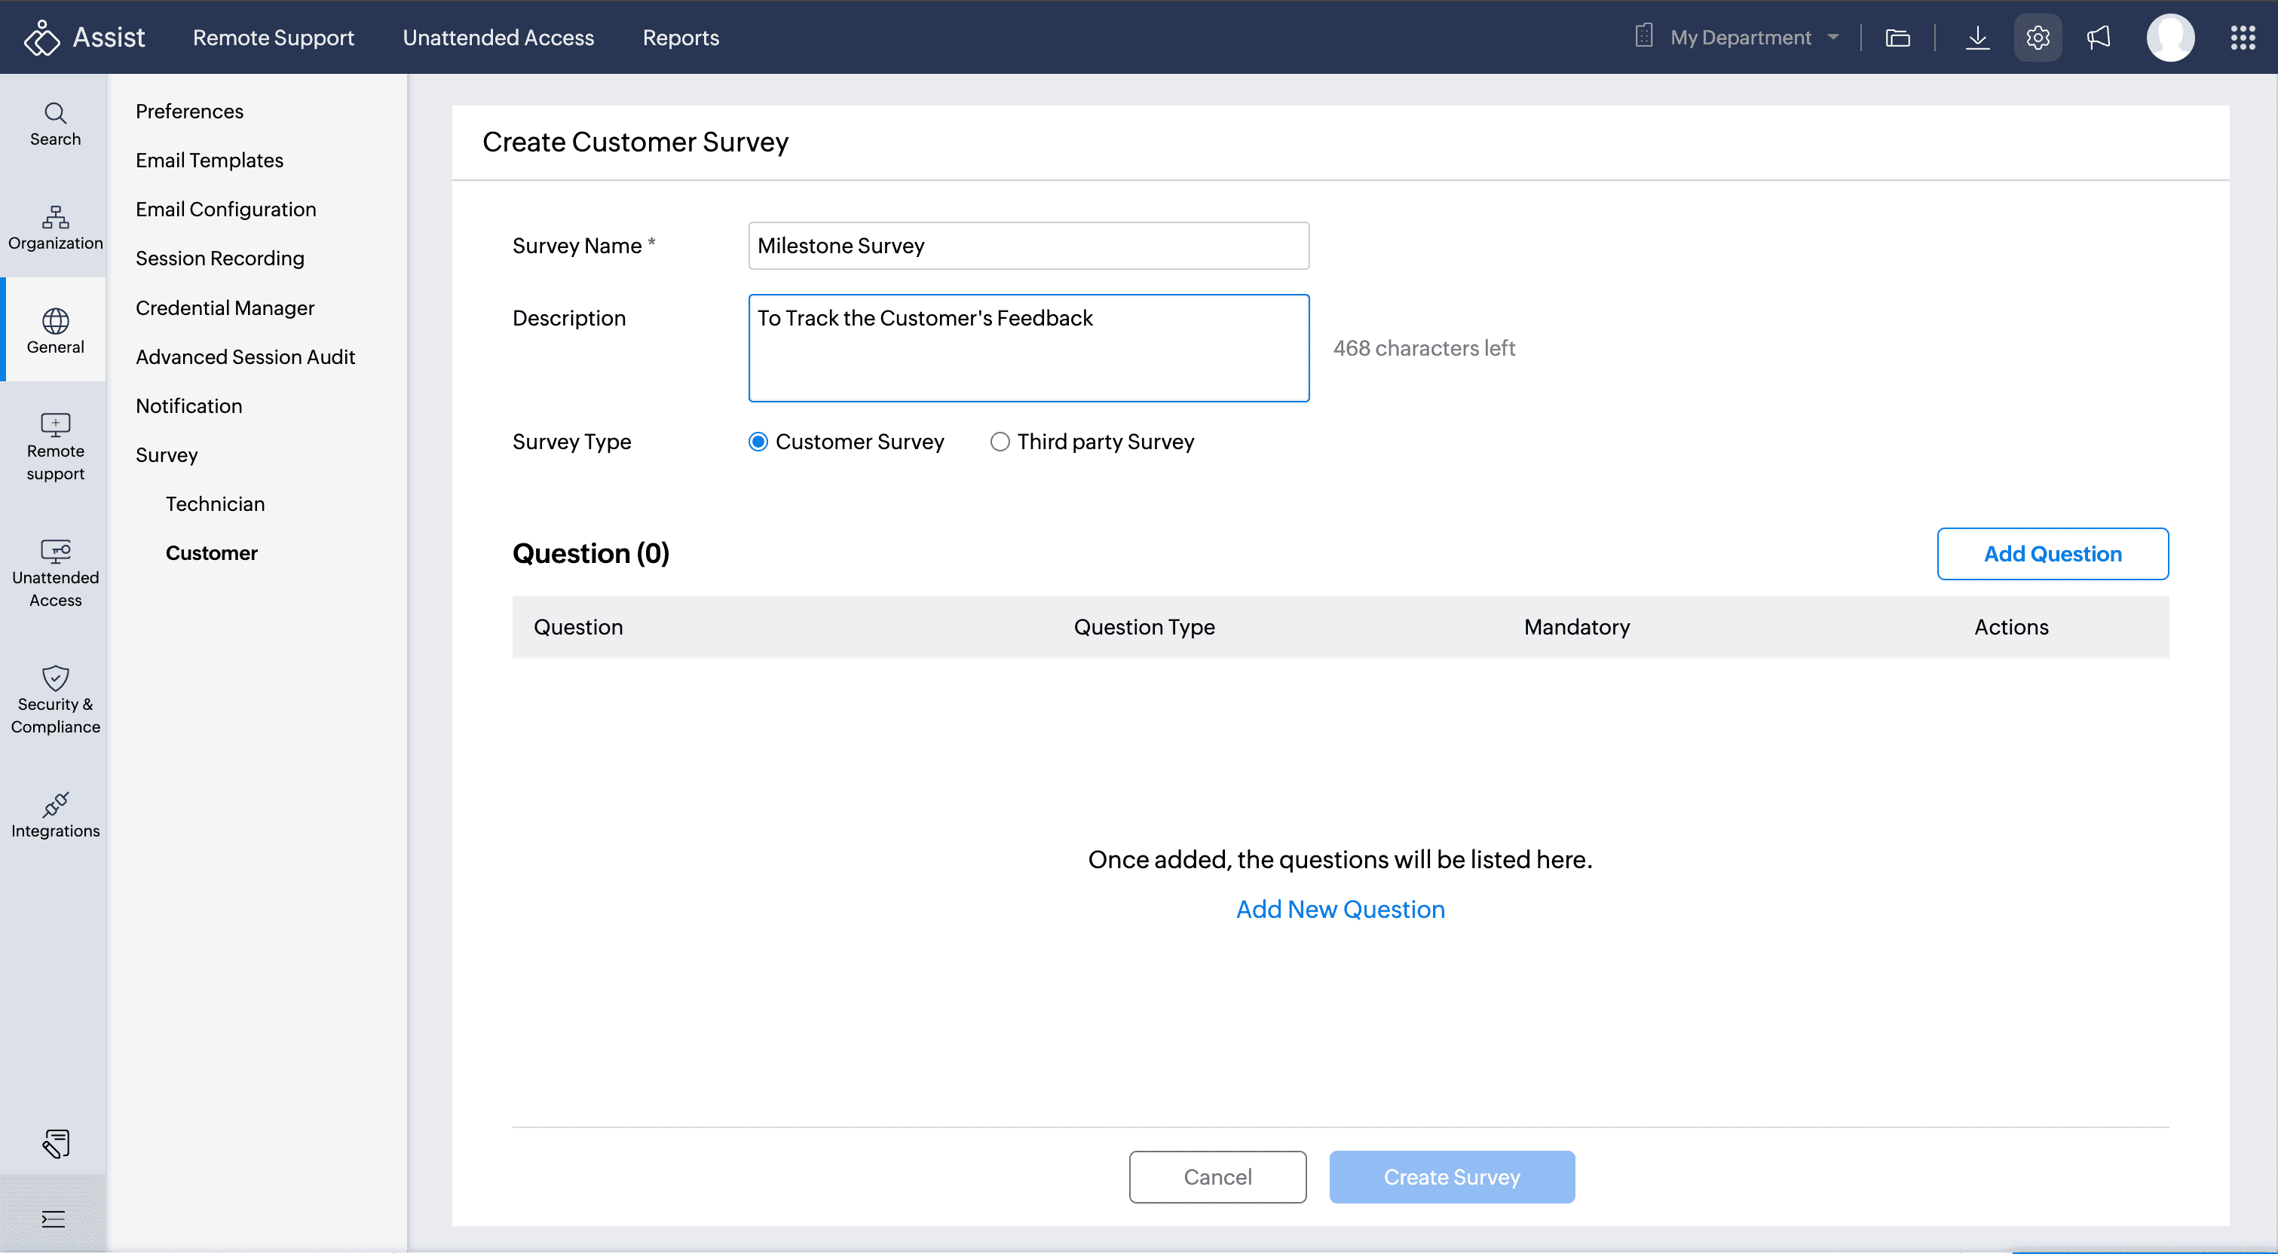
Task: Select Third party Survey option
Action: [x=1000, y=442]
